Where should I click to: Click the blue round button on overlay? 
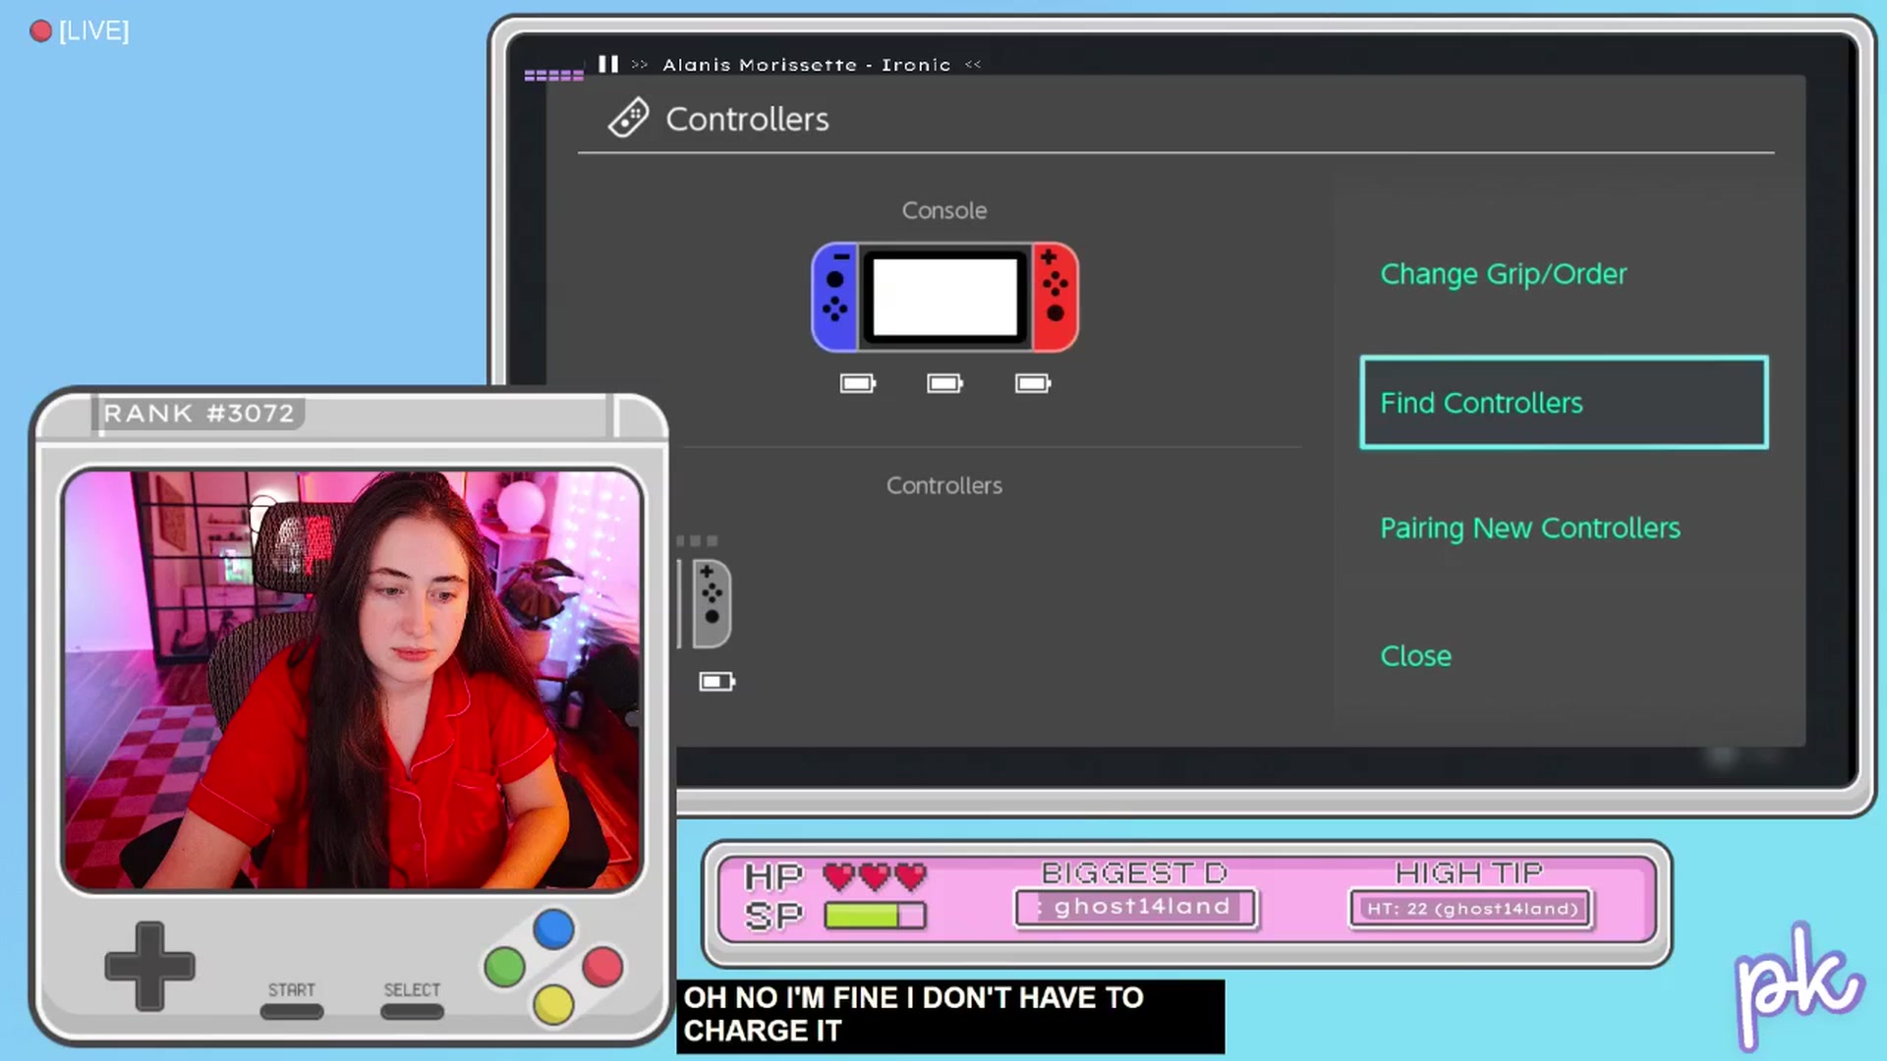point(554,928)
